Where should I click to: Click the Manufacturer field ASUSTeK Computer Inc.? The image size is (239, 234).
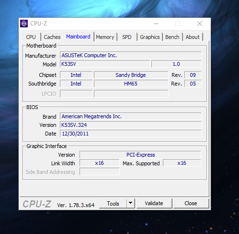click(x=131, y=55)
